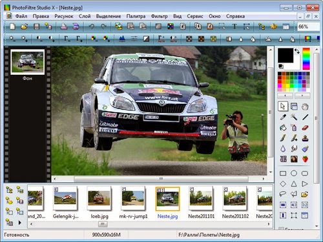
Task: Open the mk-rv-jump1 thumbnail
Action: 133,198
